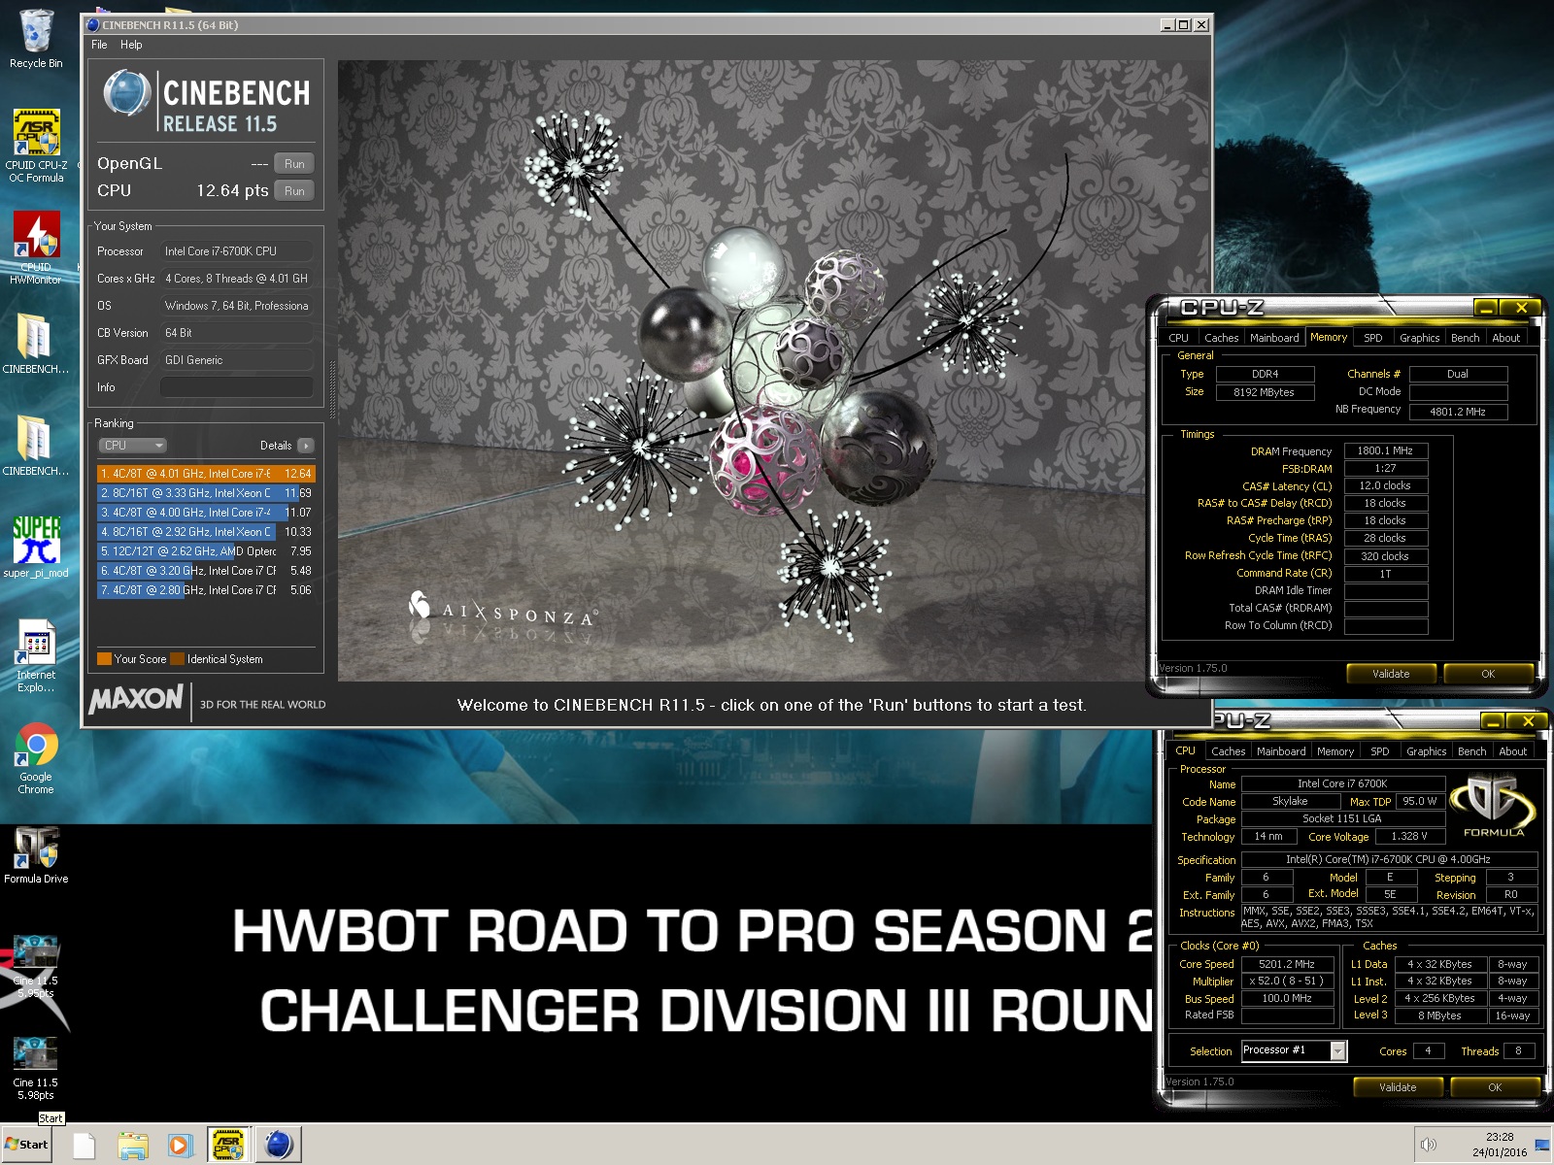The width and height of the screenshot is (1554, 1165).
Task: Select the upper CINEBENCH folder icon
Action: point(36,344)
